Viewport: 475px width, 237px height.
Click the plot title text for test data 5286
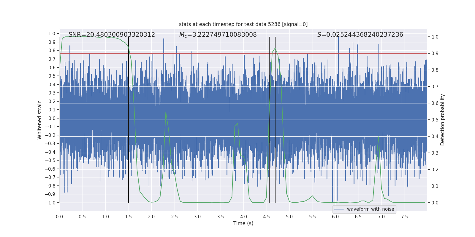(243, 24)
